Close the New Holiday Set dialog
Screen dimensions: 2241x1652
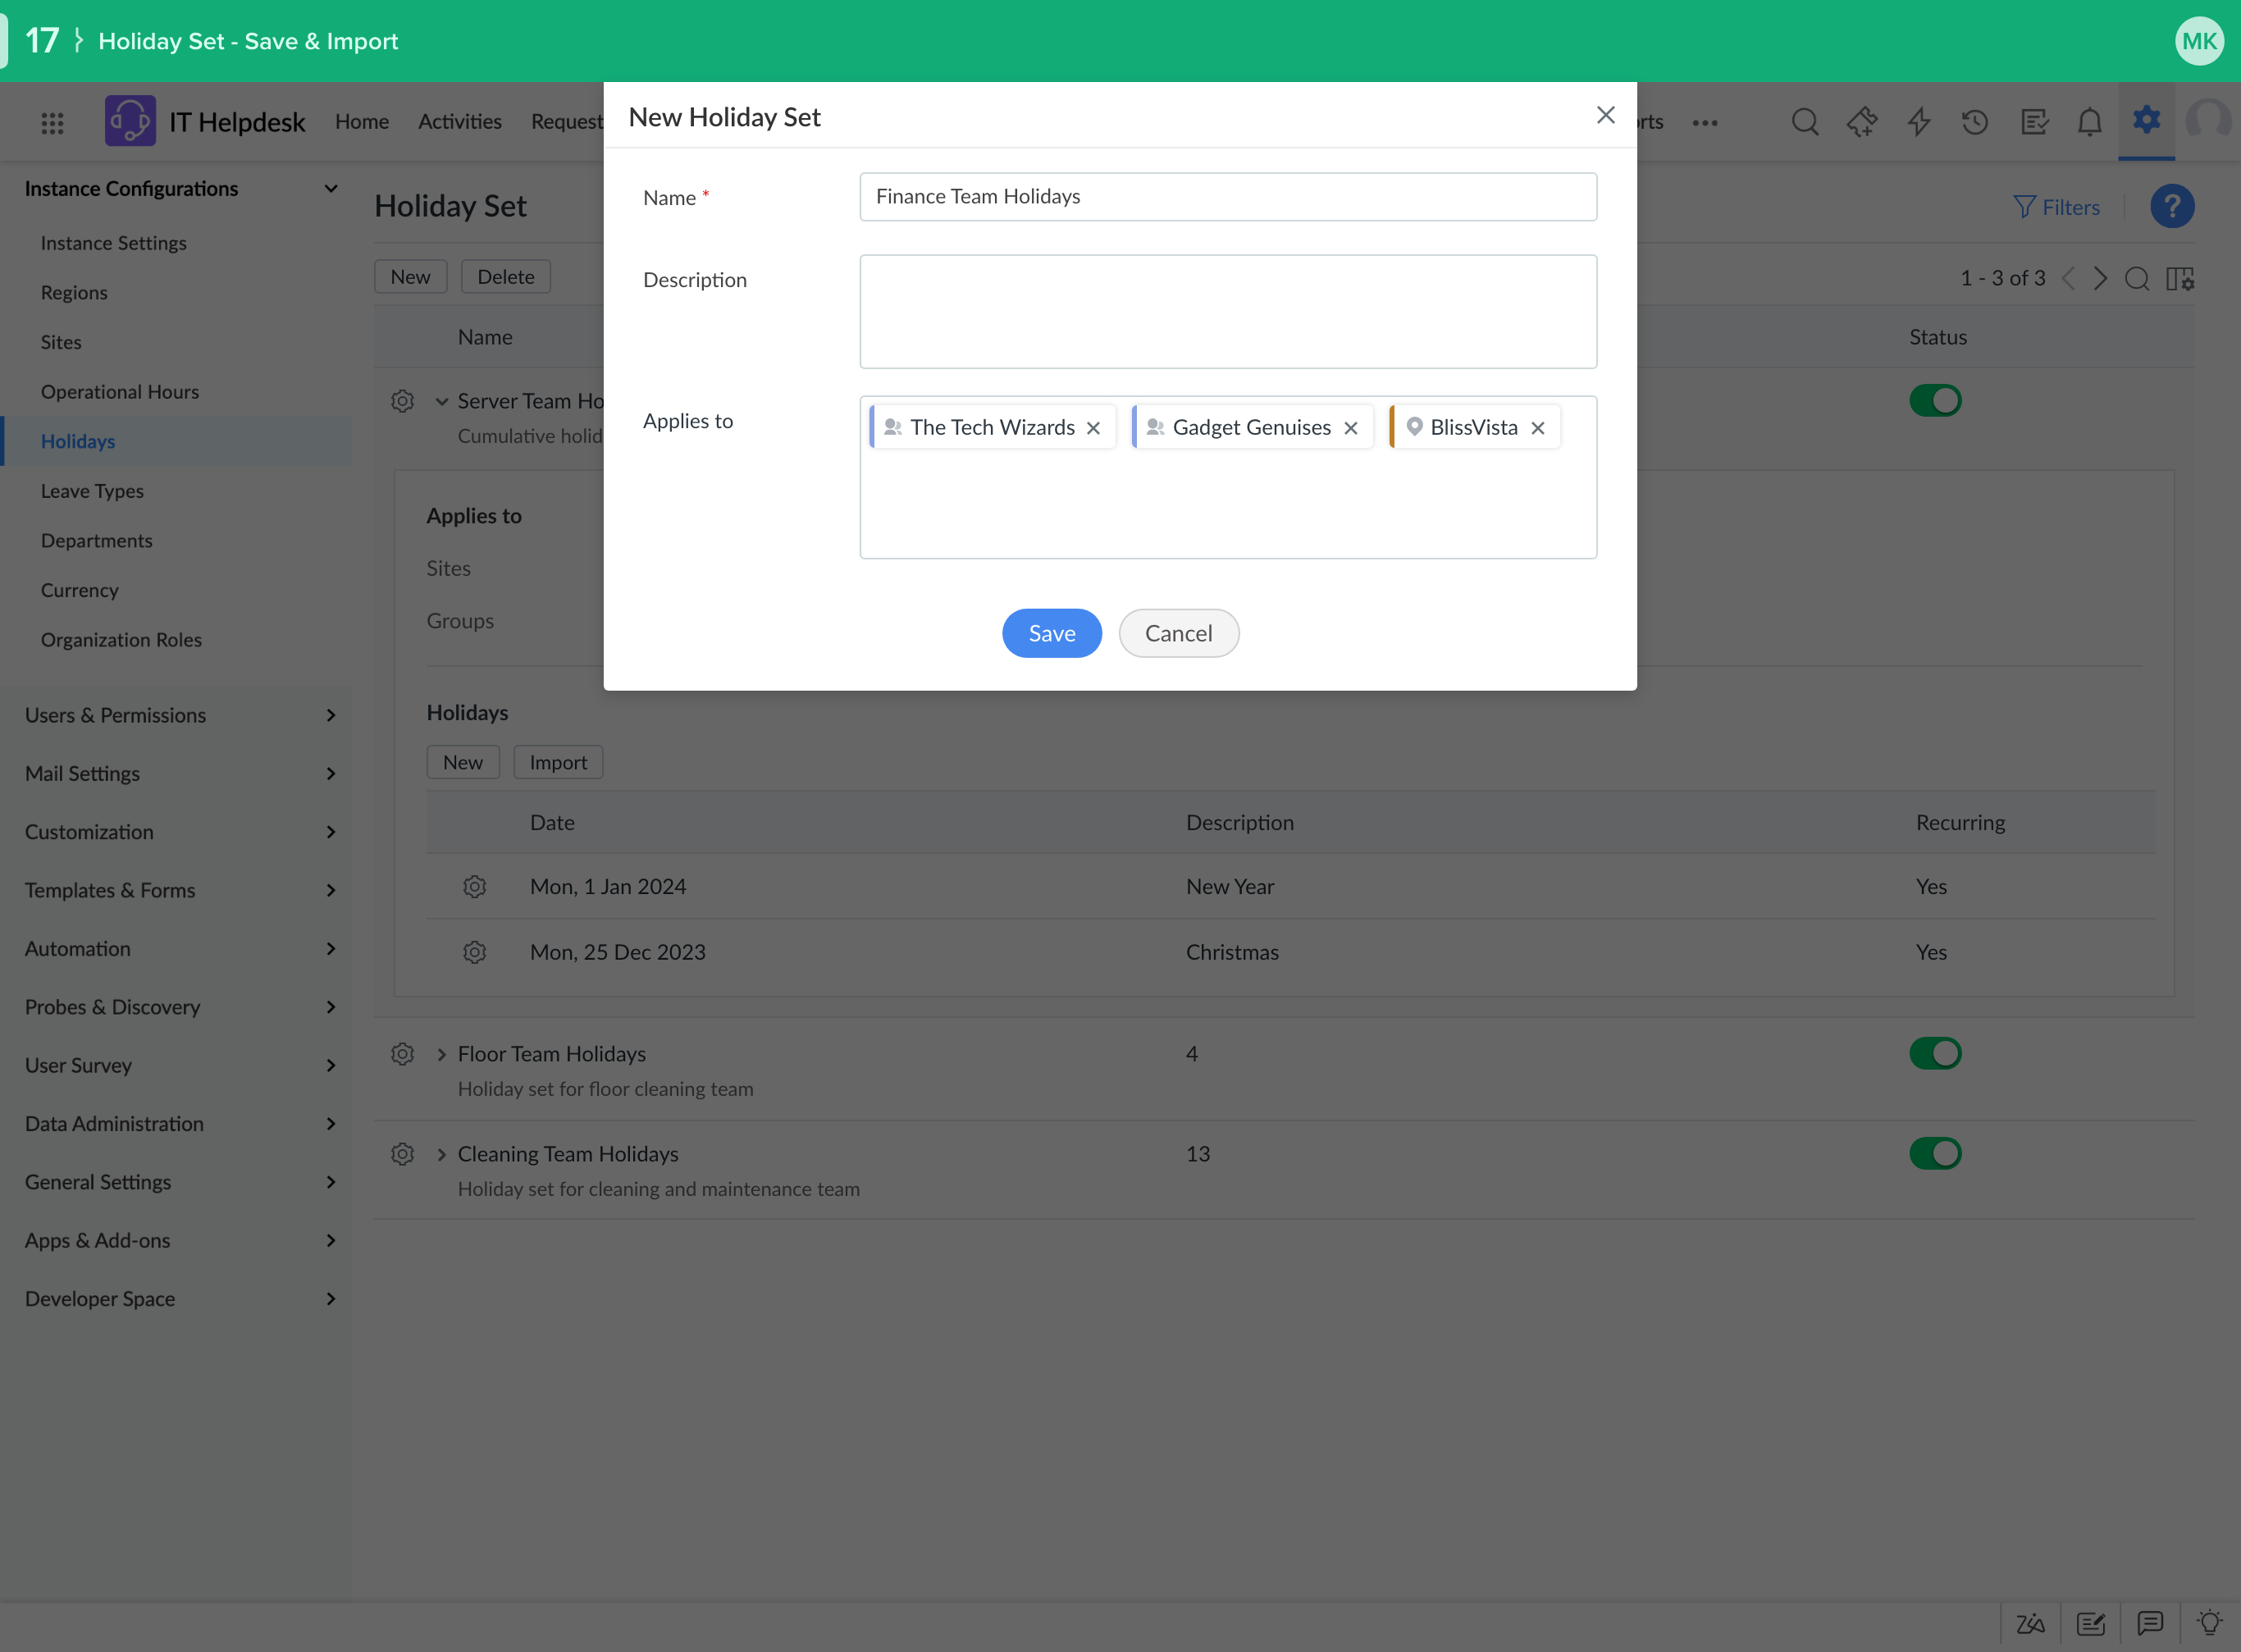[x=1606, y=115]
